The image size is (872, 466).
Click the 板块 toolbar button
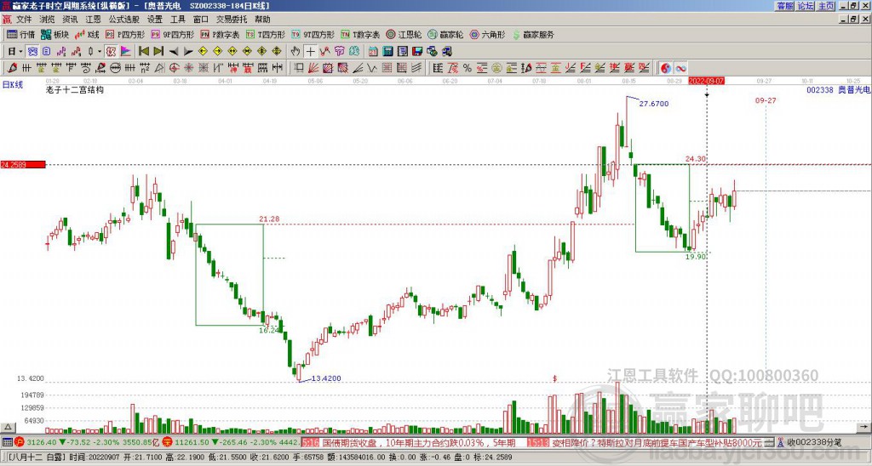[x=55, y=34]
